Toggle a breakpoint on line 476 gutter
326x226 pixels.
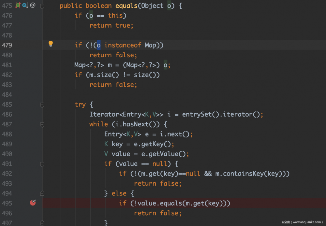click(33, 15)
